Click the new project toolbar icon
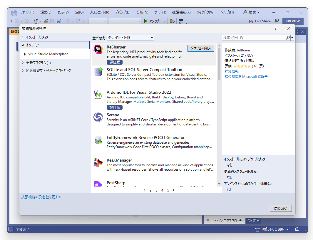313x240 pixels. pos(36,21)
